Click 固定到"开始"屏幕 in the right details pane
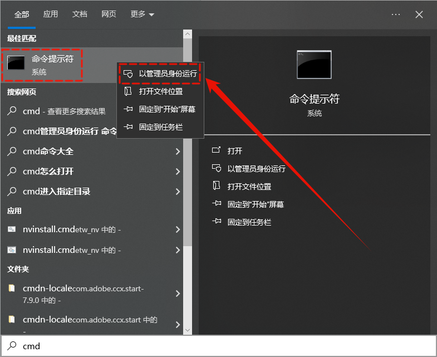 (x=256, y=204)
